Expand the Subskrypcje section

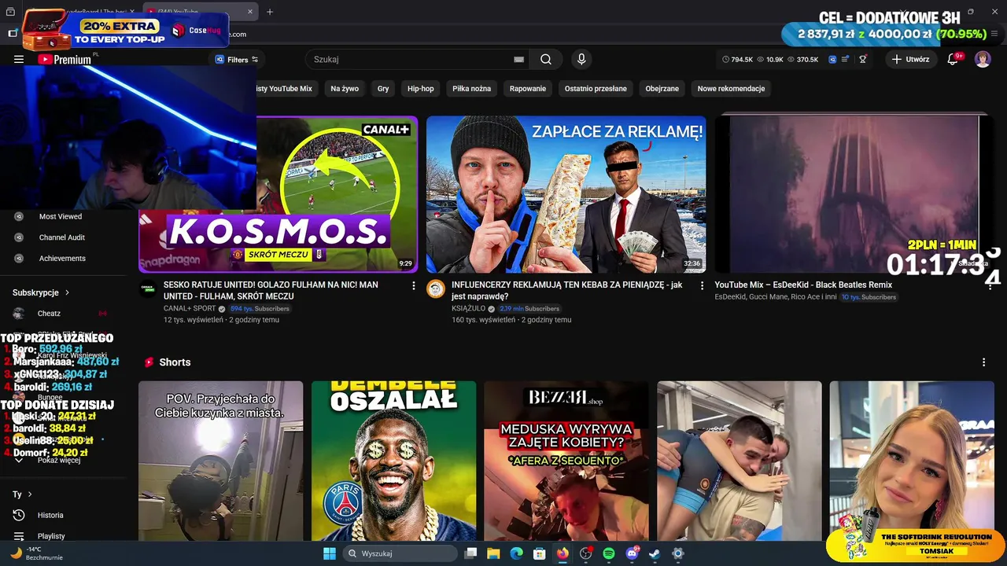point(41,292)
